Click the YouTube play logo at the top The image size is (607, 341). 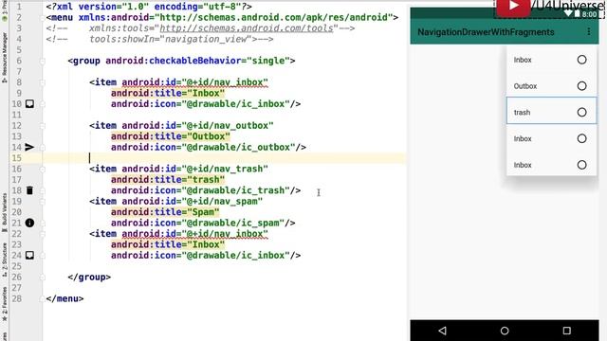(x=513, y=7)
